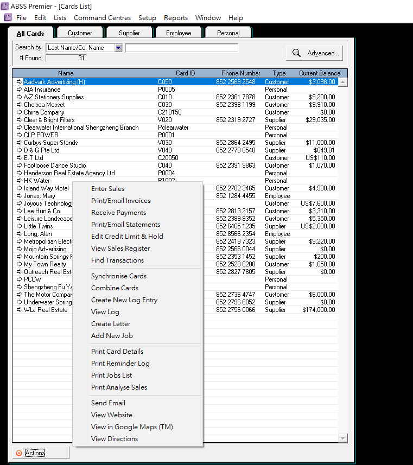The height and width of the screenshot is (465, 413).
Task: Open detail arrow for Aadvark Advertising (H)
Action: click(20, 81)
